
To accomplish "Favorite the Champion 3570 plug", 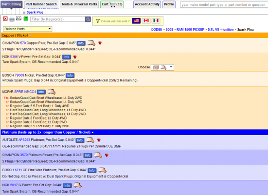I will [107, 155].
